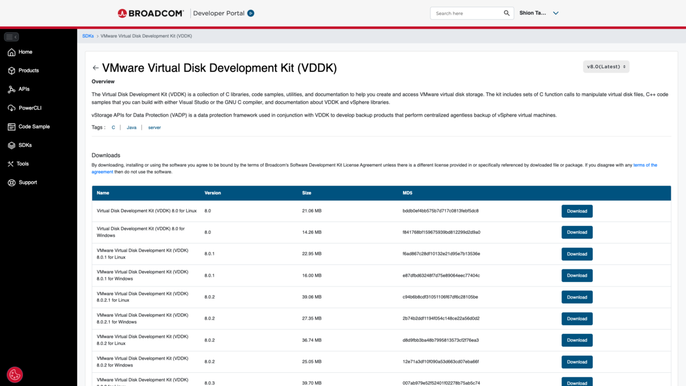Select MD5 f6ad867c28df10132e21d95e7b13536e
This screenshot has width=686, height=386.
pyautogui.click(x=441, y=254)
